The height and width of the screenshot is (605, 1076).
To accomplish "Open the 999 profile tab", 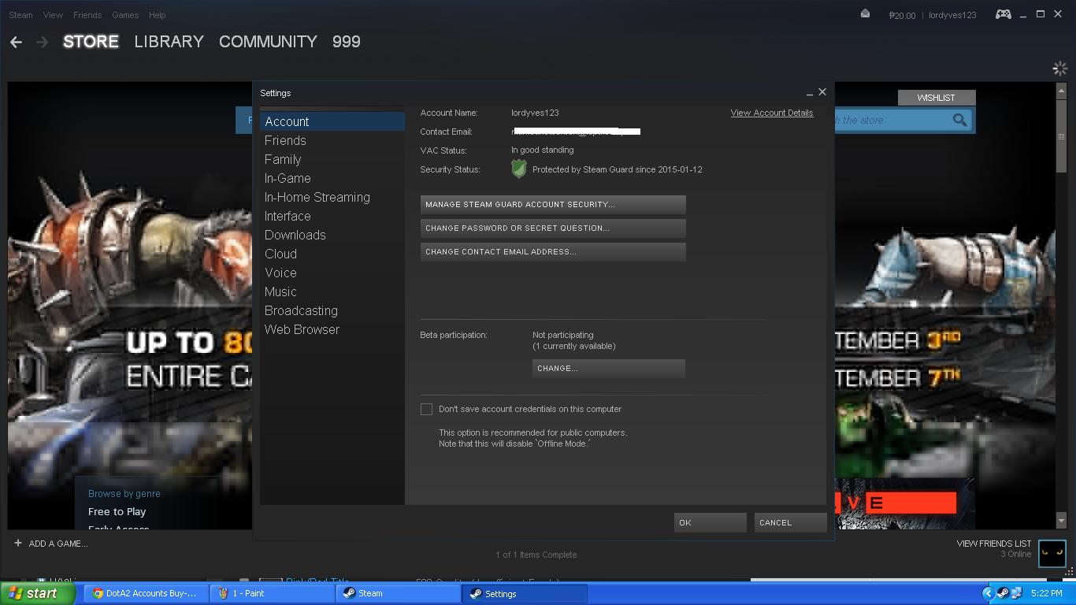I will pyautogui.click(x=347, y=42).
